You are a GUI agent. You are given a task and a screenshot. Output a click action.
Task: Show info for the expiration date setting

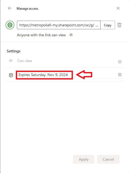click(120, 75)
